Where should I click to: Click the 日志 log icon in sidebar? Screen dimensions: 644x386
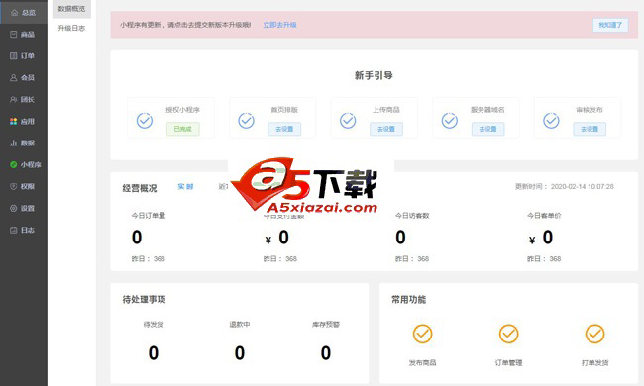[14, 231]
